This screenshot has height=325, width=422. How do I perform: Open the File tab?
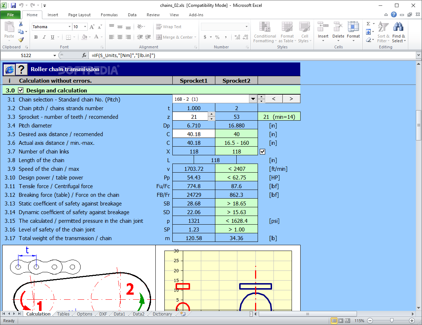[10, 15]
